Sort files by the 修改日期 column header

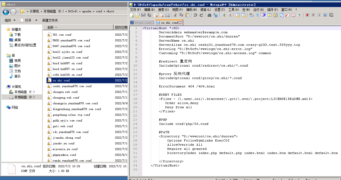(x=121, y=27)
